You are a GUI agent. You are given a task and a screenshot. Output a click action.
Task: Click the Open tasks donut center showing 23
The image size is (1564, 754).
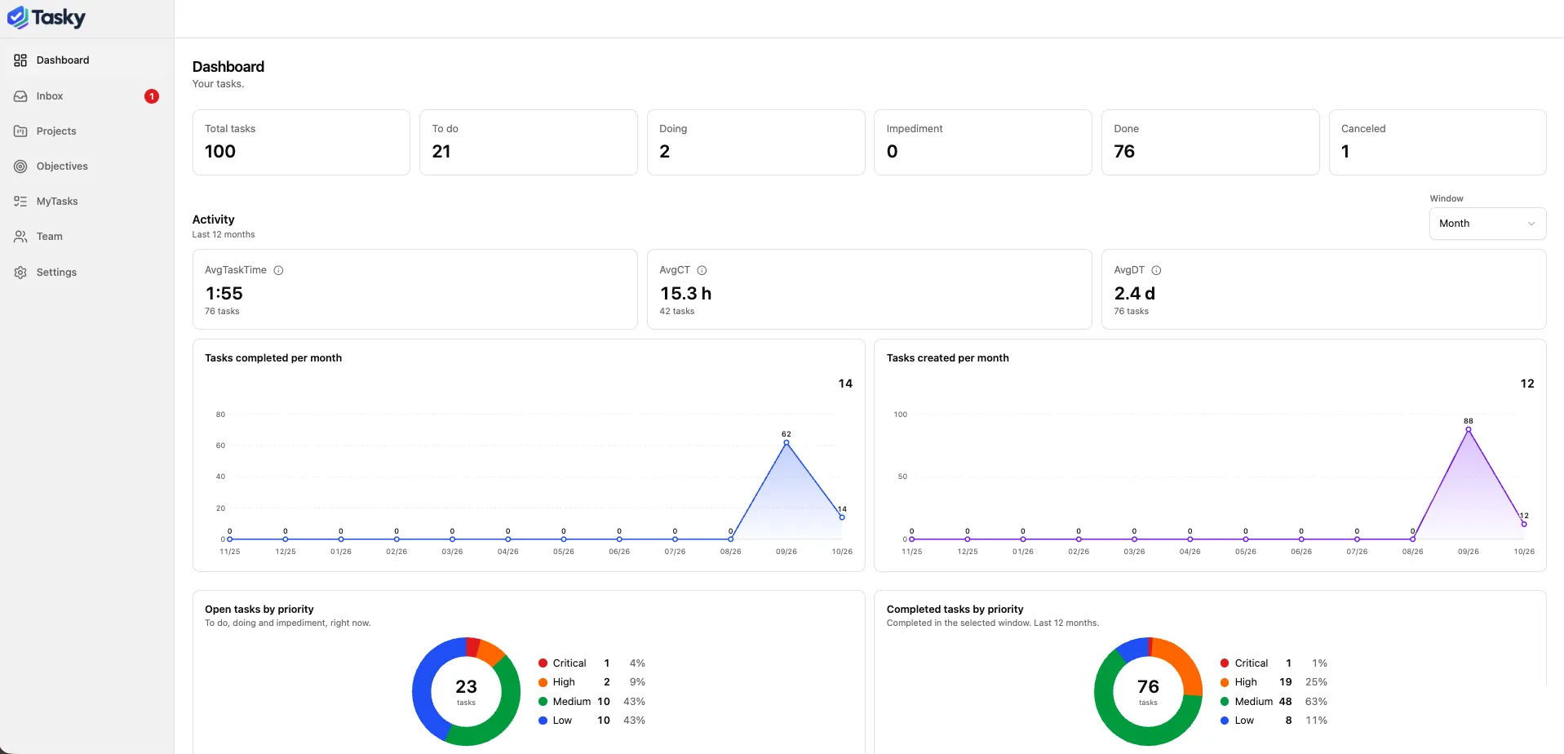[x=466, y=691]
